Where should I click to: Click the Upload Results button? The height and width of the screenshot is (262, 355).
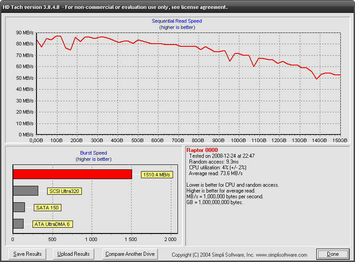click(x=73, y=254)
